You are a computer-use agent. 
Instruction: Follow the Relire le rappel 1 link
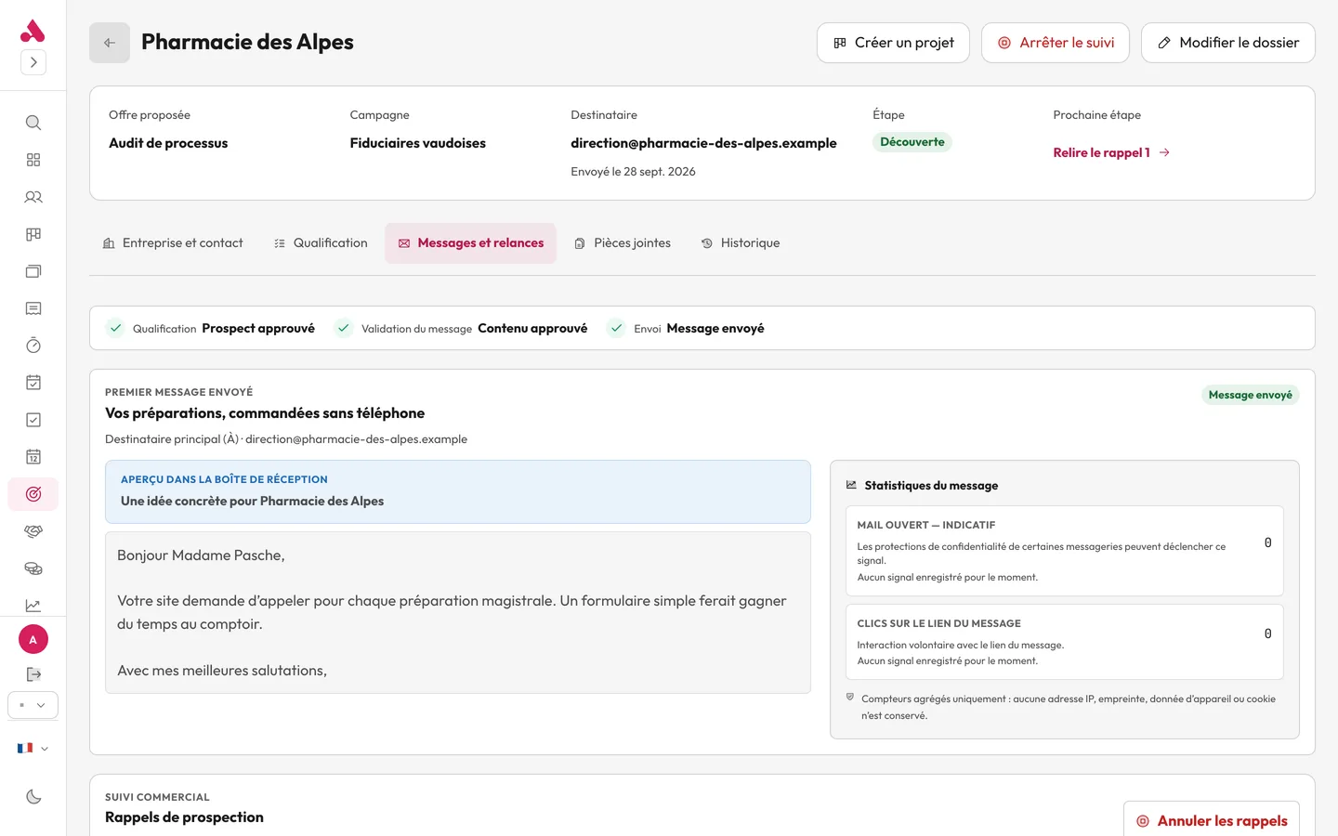(1111, 152)
